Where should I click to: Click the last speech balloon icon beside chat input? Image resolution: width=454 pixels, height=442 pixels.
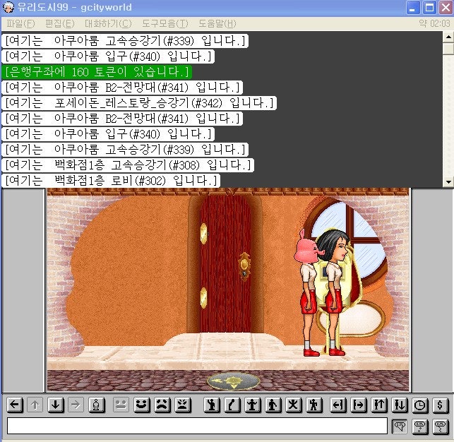(x=441, y=426)
